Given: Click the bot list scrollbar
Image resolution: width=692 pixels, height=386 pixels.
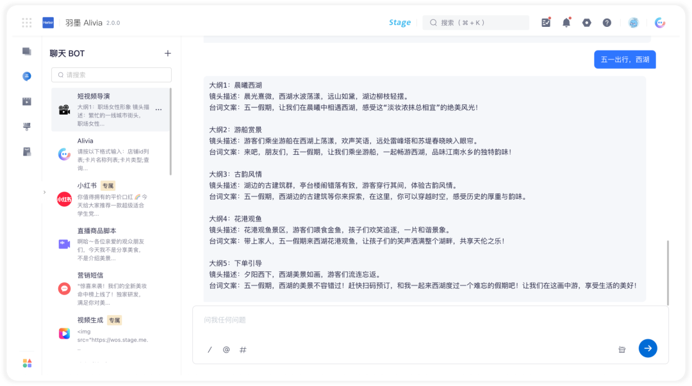Looking at the screenshot, I should click(x=170, y=131).
